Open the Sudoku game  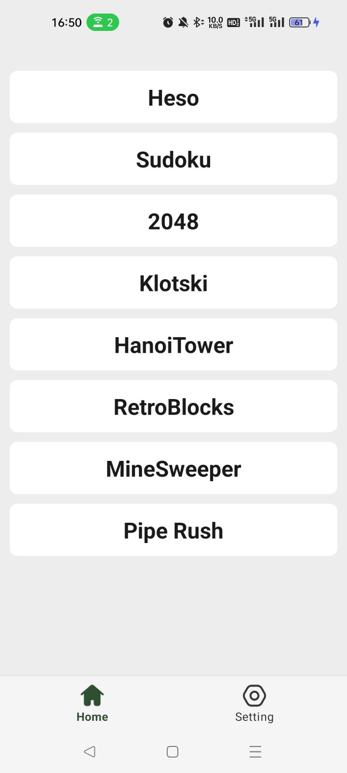click(173, 159)
